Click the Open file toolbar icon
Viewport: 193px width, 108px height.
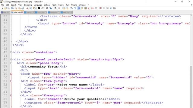pos(5,8)
